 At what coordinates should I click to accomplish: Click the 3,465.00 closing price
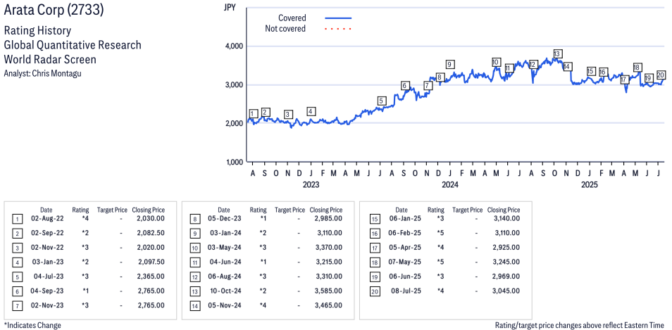coord(328,305)
